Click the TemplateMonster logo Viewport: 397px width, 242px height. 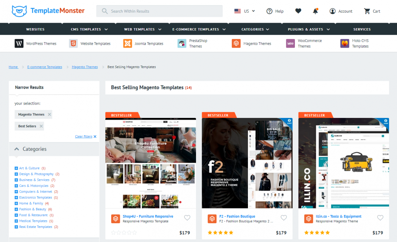point(48,11)
